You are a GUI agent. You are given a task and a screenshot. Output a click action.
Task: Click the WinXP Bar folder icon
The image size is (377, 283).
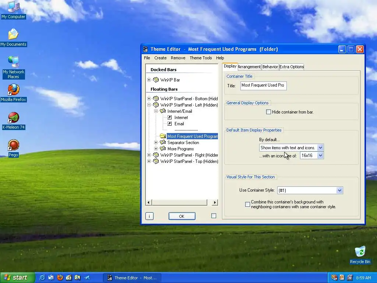coord(156,80)
